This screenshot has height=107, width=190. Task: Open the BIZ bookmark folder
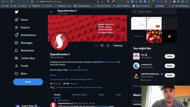point(14,6)
